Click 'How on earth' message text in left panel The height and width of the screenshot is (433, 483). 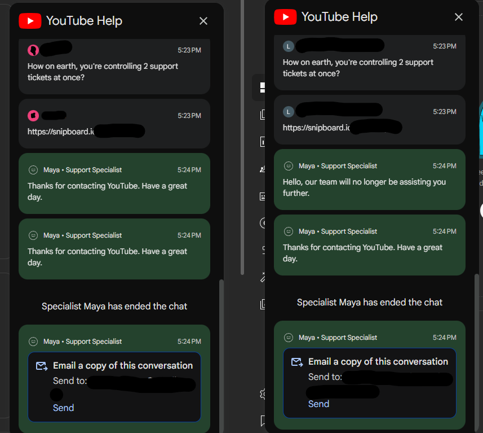tap(103, 72)
